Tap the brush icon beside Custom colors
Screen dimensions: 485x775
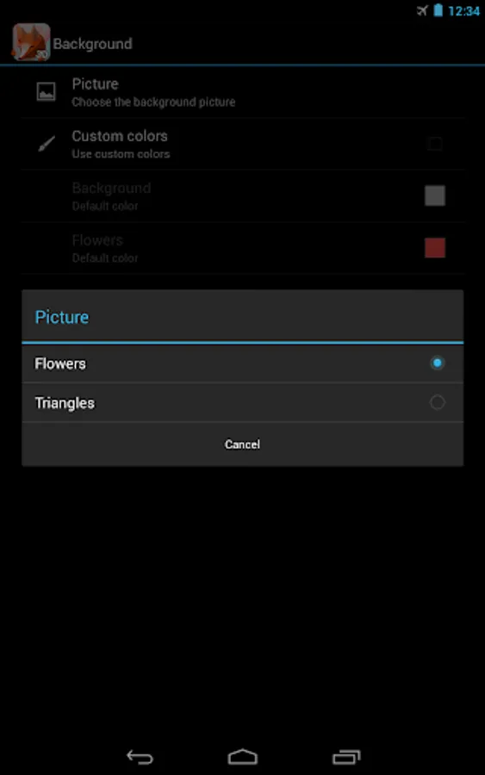(47, 144)
